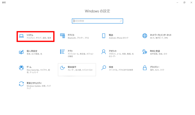Close the 設定 window
Image resolution: width=195 pixels, height=115 pixels.
pos(191,2)
